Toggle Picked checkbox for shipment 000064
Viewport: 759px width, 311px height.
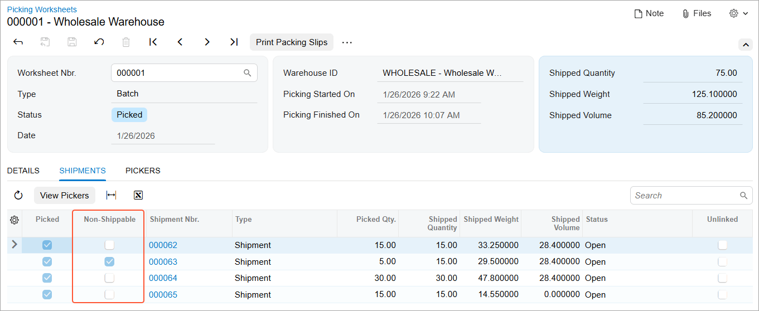pos(47,278)
